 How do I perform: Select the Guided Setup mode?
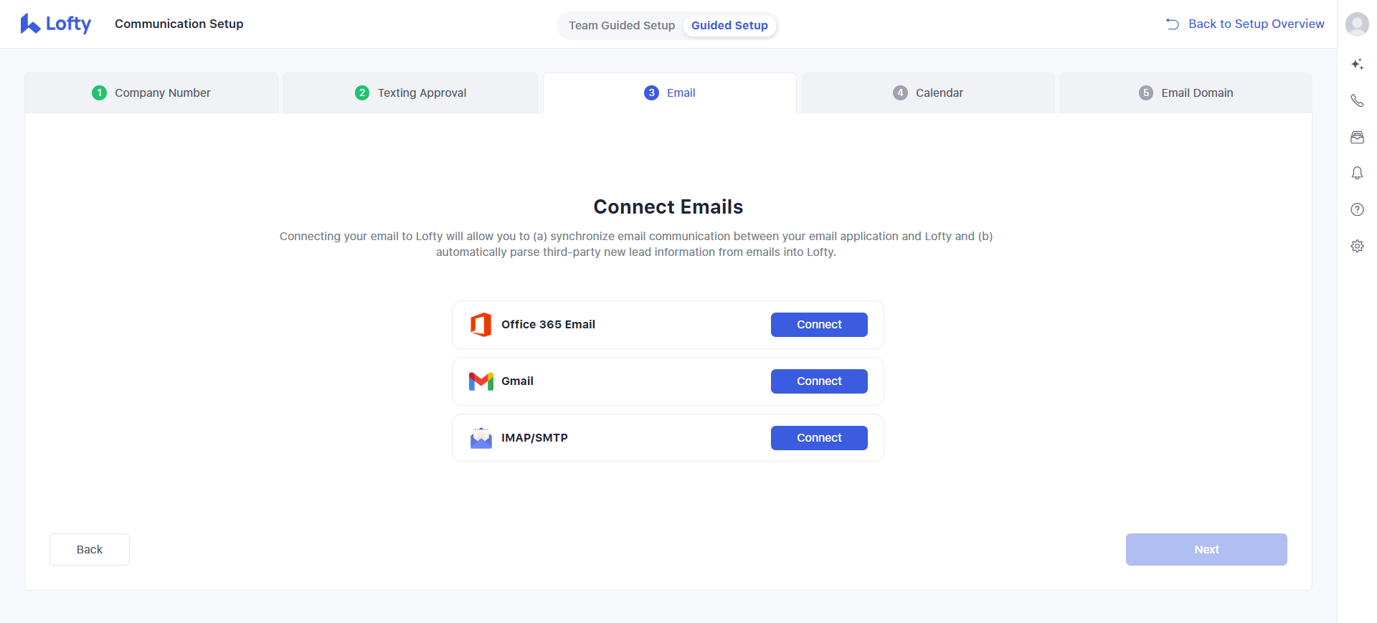(729, 25)
